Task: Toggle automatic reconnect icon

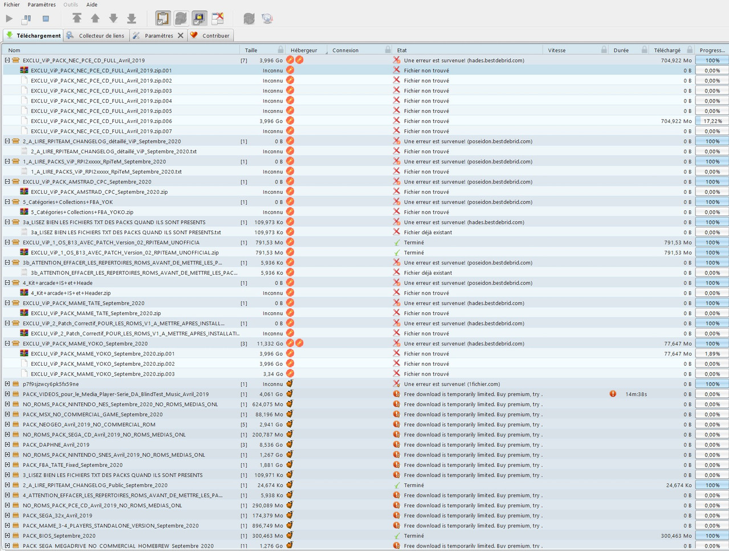Action: click(x=181, y=19)
